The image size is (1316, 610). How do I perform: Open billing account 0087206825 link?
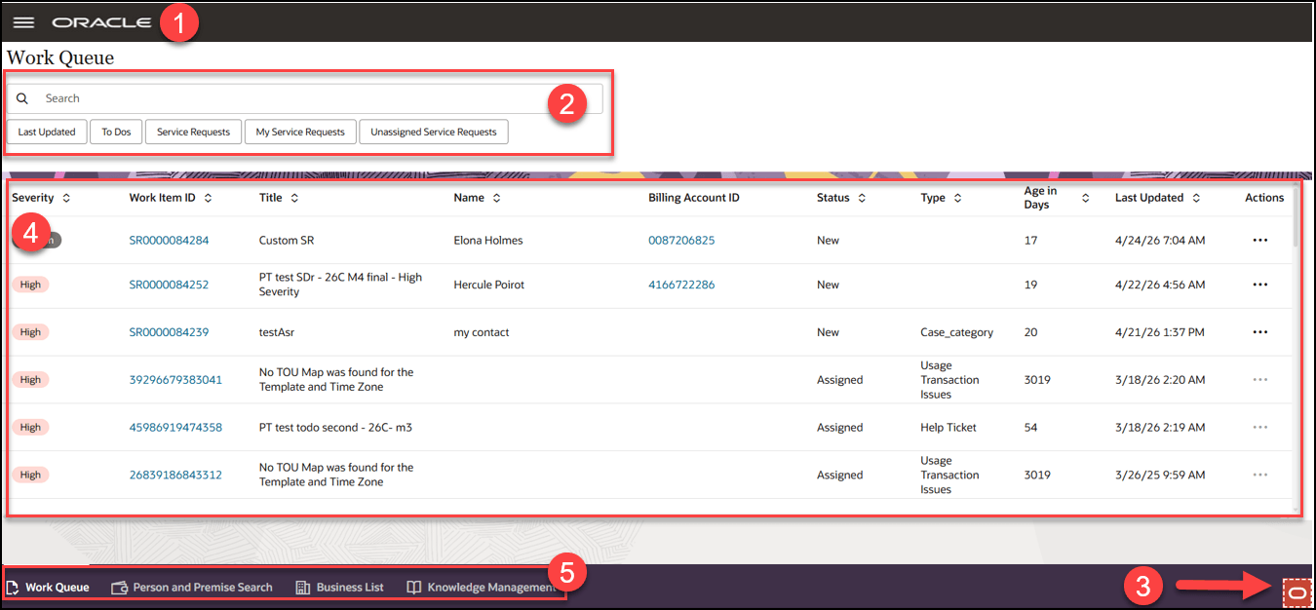(681, 240)
